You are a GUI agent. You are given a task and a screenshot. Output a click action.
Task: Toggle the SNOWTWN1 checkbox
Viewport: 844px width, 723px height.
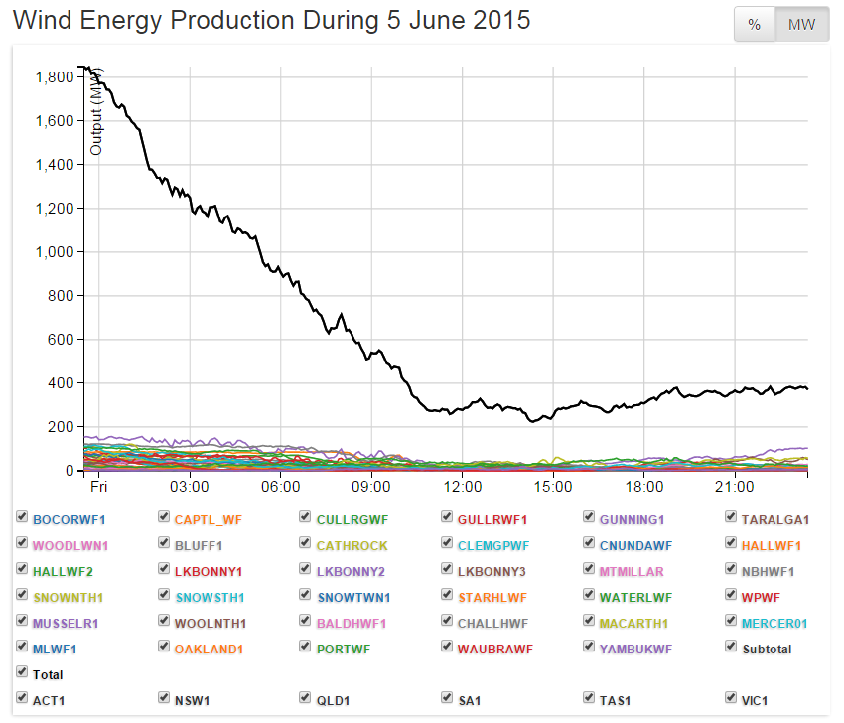tap(306, 597)
